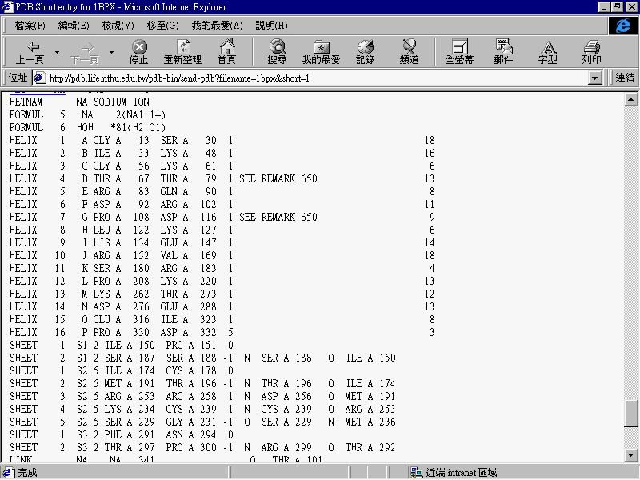Expand the Forward button history dropdown arrow
The height and width of the screenshot is (480, 640).
111,52
